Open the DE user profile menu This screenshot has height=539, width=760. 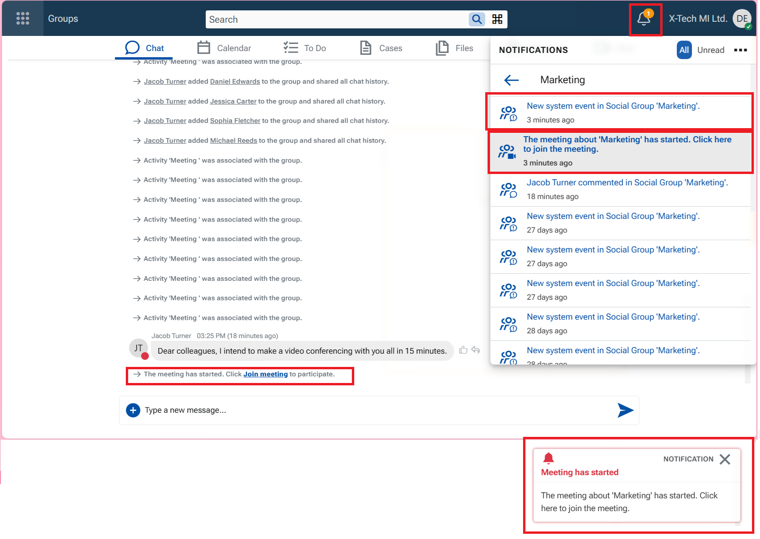tap(742, 19)
